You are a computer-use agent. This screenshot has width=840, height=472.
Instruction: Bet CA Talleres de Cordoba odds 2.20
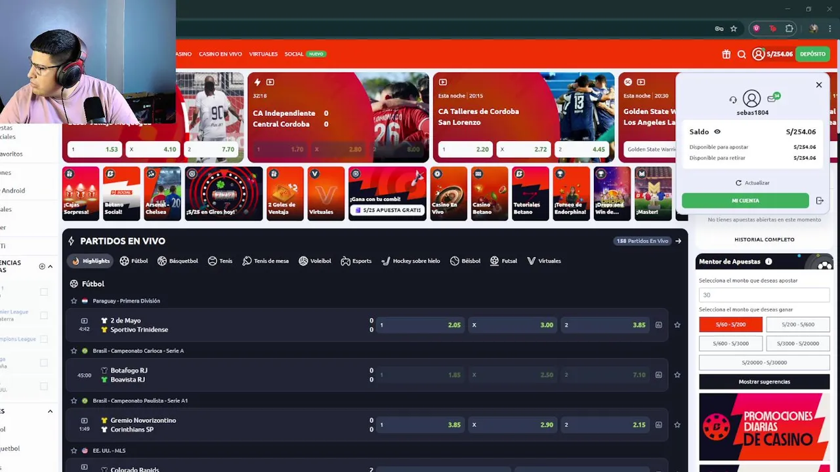(465, 149)
